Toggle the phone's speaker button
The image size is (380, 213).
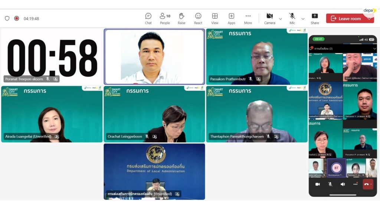(x=343, y=184)
